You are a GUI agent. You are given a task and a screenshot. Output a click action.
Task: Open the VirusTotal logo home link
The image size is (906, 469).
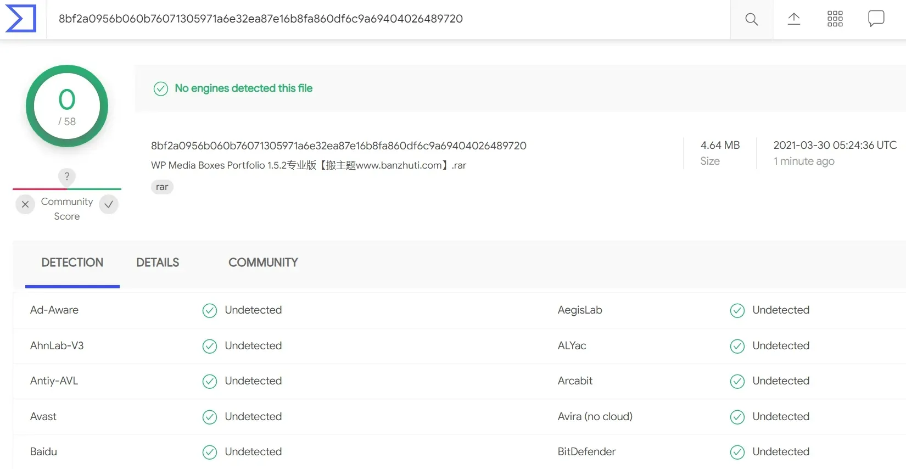coord(21,19)
